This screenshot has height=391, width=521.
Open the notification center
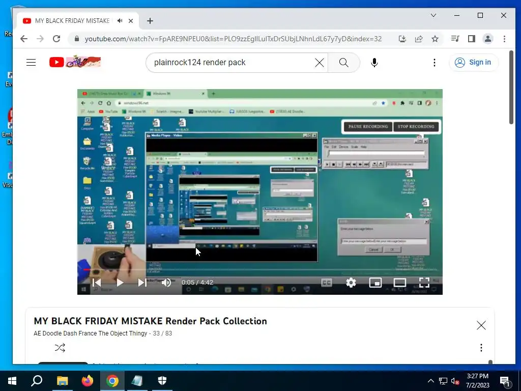click(505, 381)
